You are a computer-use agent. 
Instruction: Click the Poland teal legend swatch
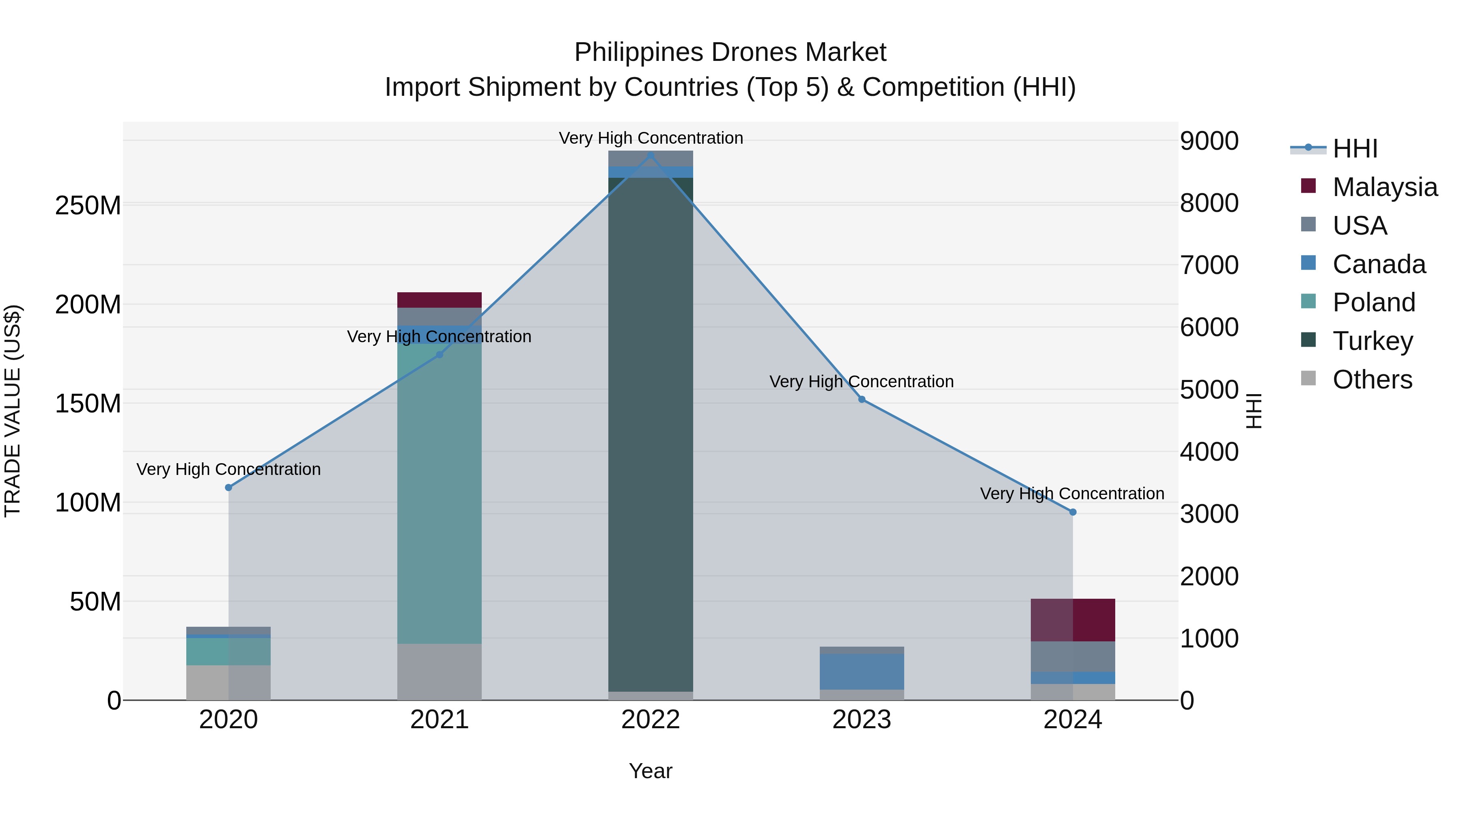pos(1308,301)
